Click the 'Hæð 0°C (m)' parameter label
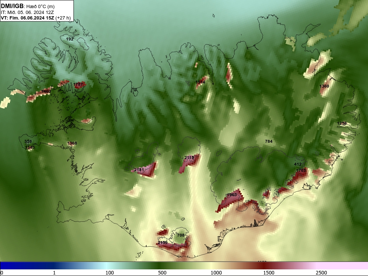Image resolution: width=368 pixels, height=276 pixels. pos(40,6)
